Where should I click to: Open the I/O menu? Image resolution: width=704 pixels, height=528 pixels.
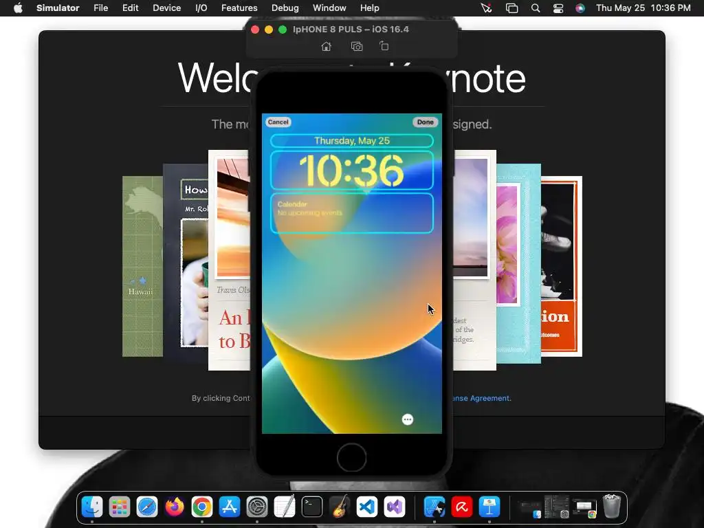(201, 8)
